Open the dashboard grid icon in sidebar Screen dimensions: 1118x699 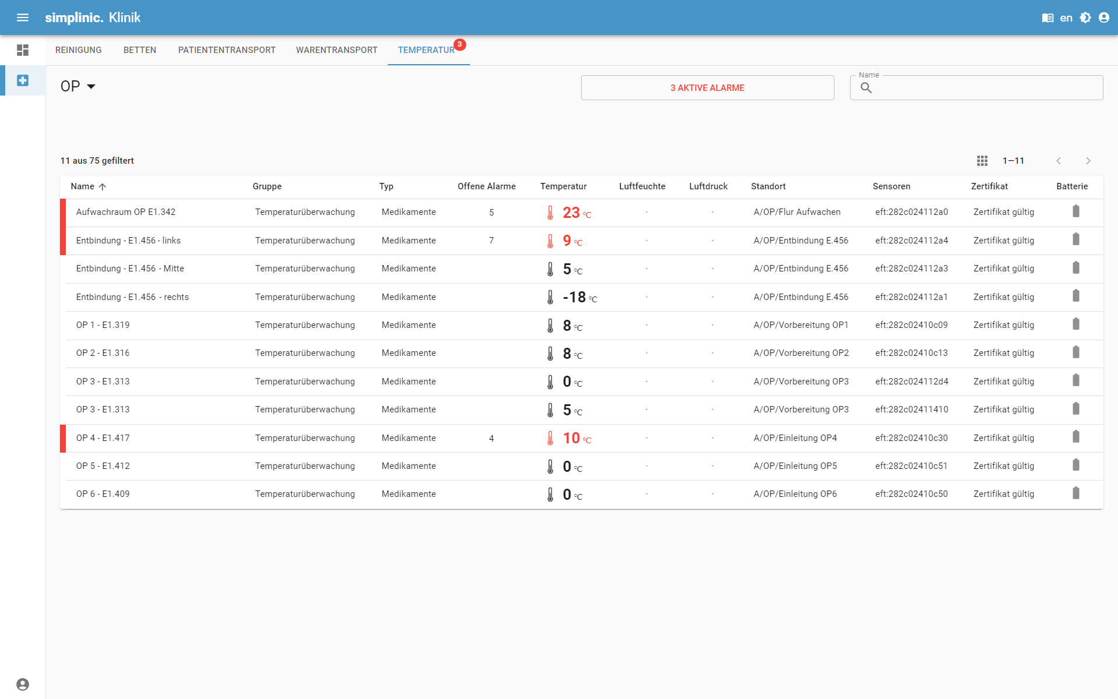[x=23, y=50]
